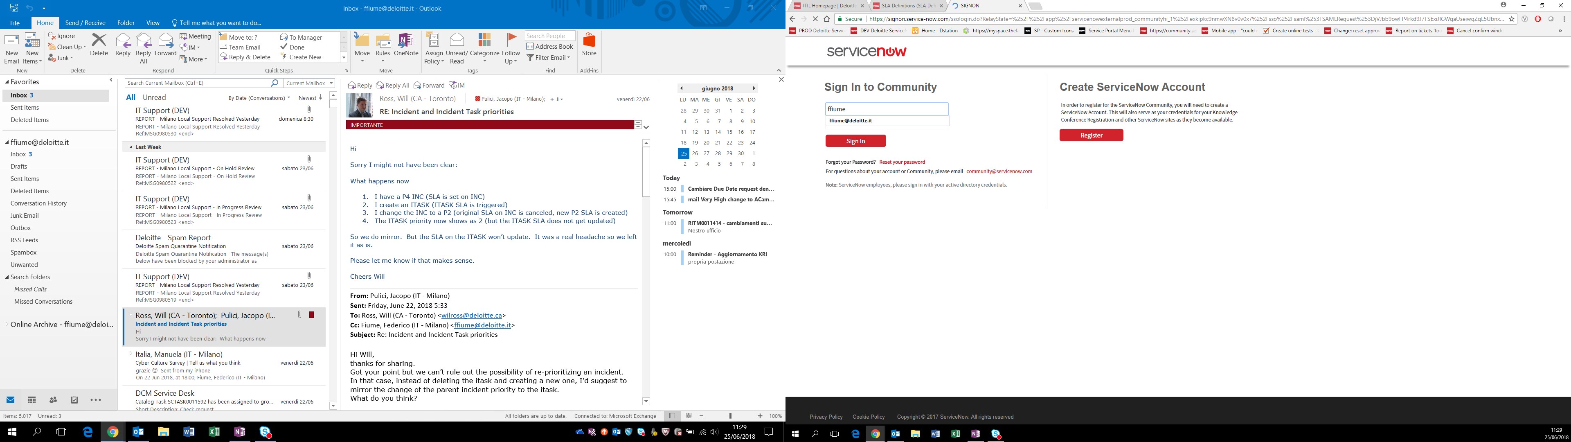This screenshot has height=442, width=1571.
Task: Click Reply All in the Respond group
Action: click(x=143, y=49)
